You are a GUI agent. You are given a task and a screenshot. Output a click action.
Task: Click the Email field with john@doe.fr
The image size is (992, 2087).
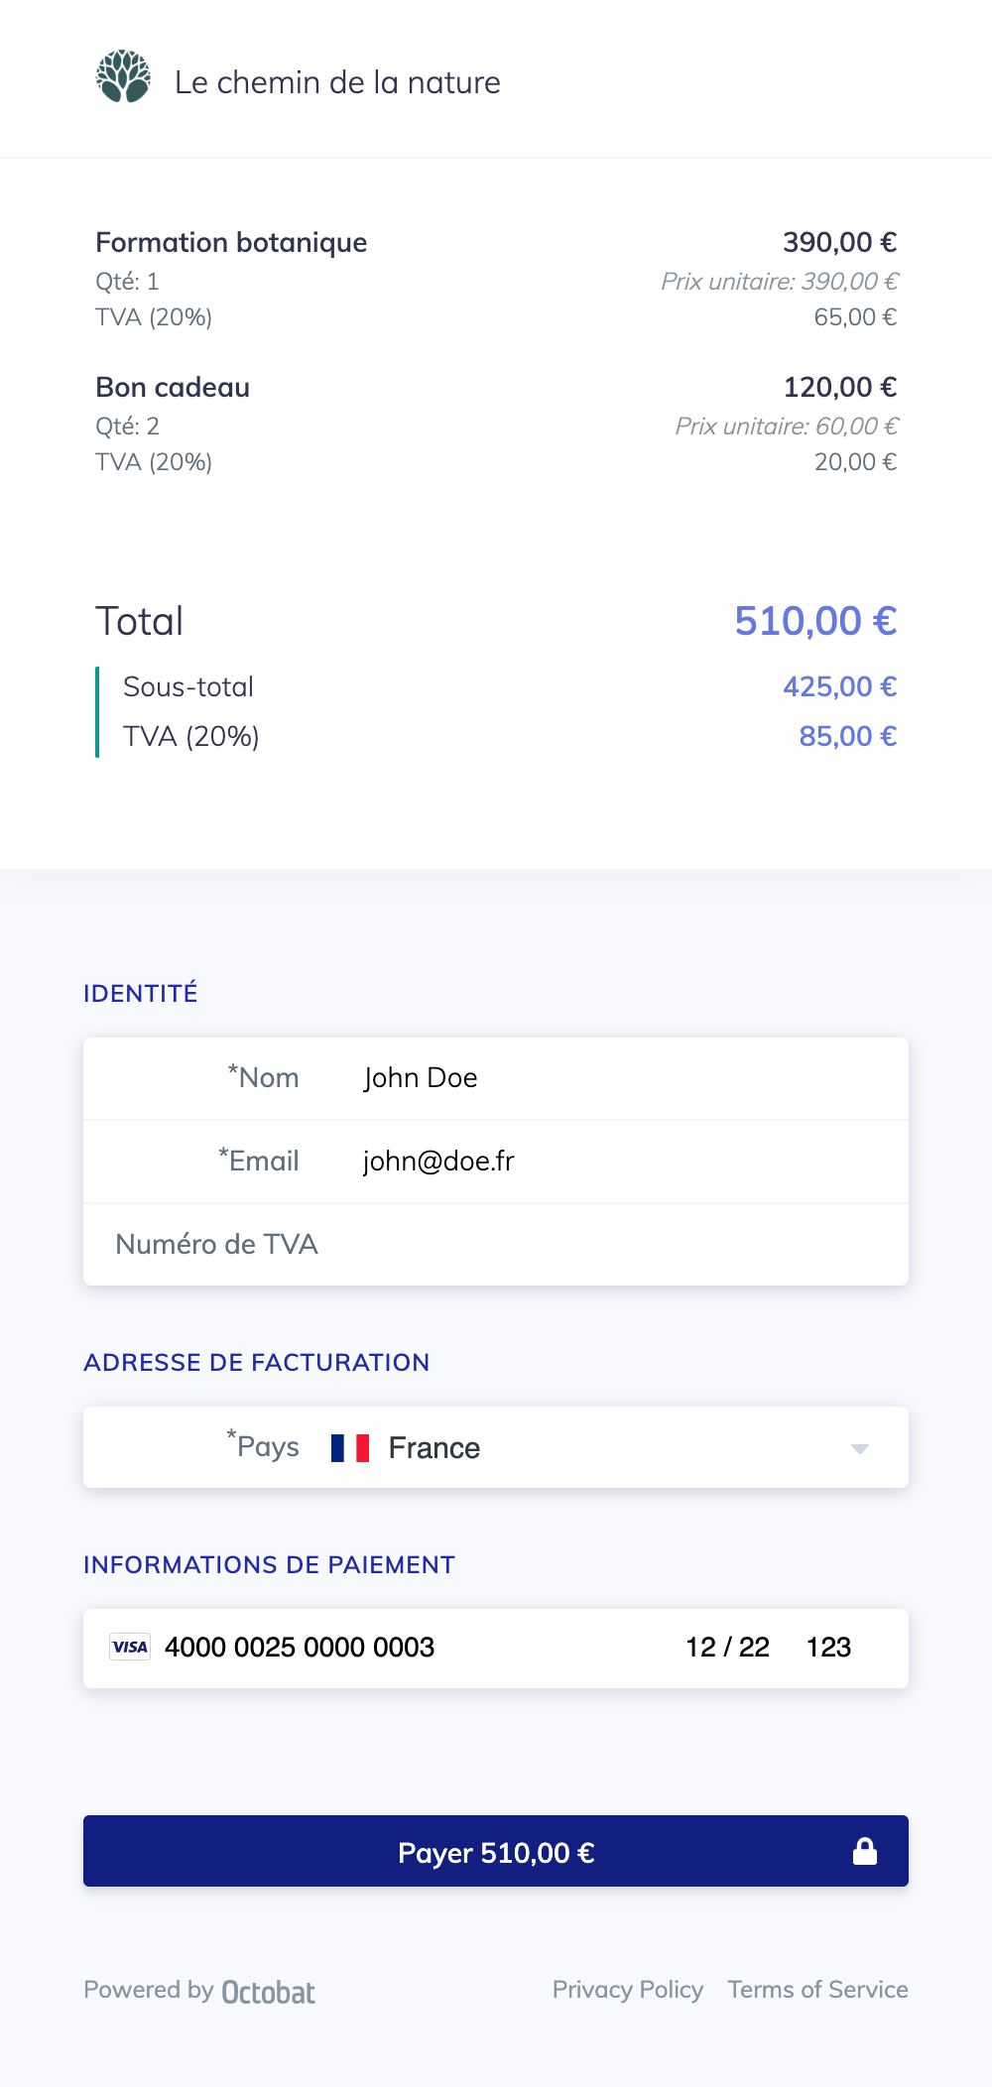(x=496, y=1162)
